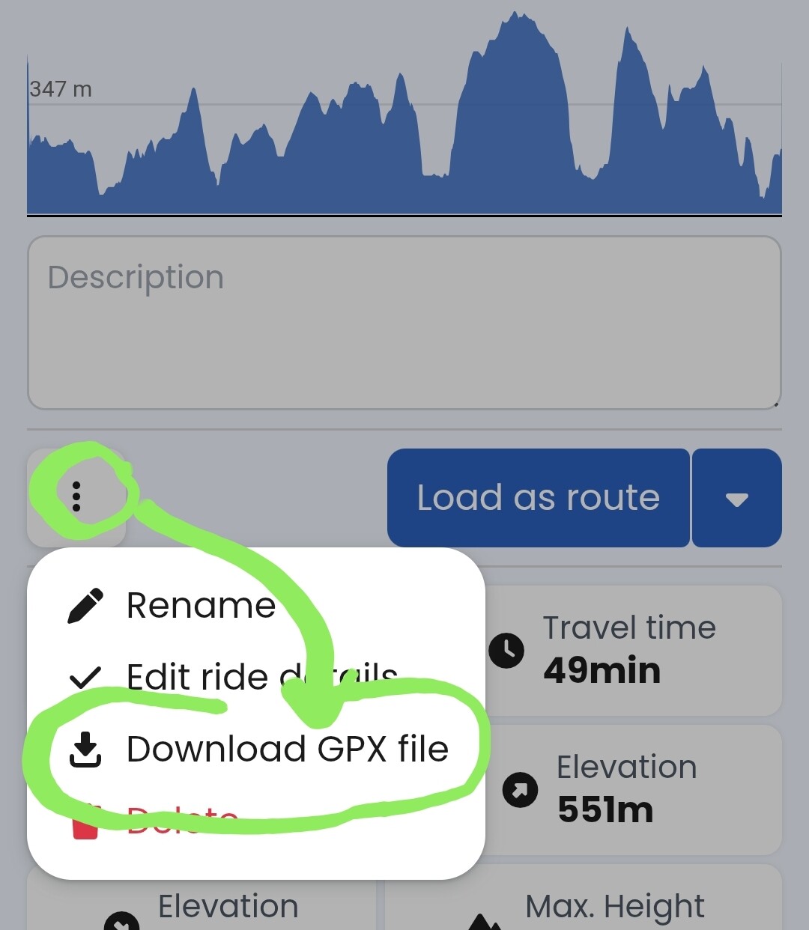Click the 347 m elevation label
Screen dimensions: 809x930
[61, 89]
